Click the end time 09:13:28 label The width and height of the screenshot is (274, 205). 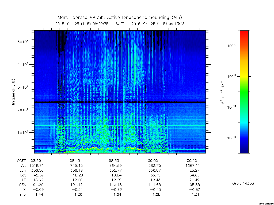[x=177, y=24]
